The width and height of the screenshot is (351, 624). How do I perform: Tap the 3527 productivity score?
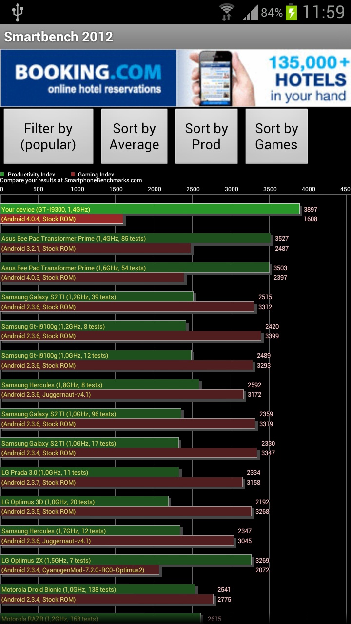(281, 238)
